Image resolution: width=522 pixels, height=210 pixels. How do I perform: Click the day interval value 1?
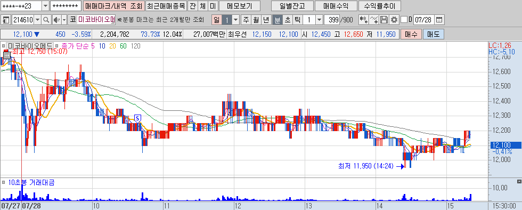point(227,20)
